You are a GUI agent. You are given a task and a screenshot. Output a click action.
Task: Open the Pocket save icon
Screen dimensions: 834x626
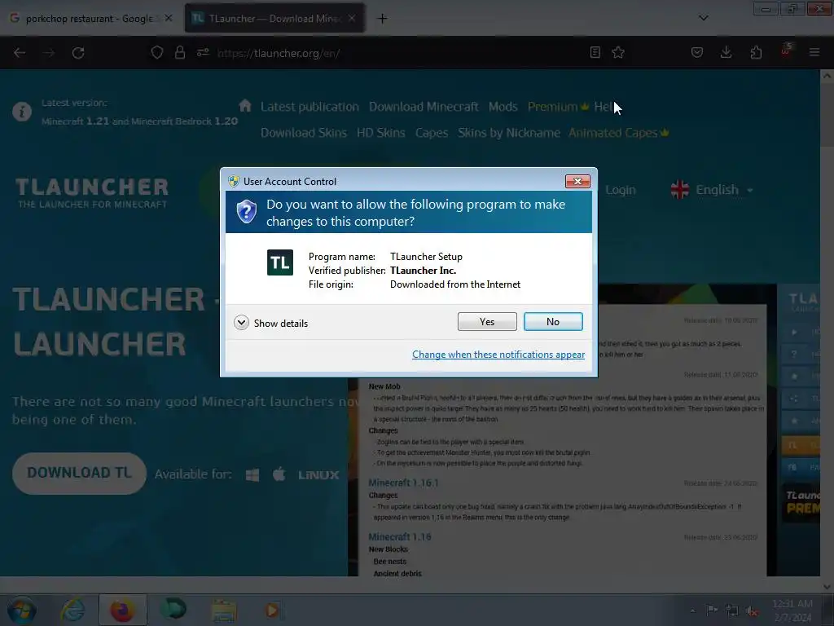point(697,52)
